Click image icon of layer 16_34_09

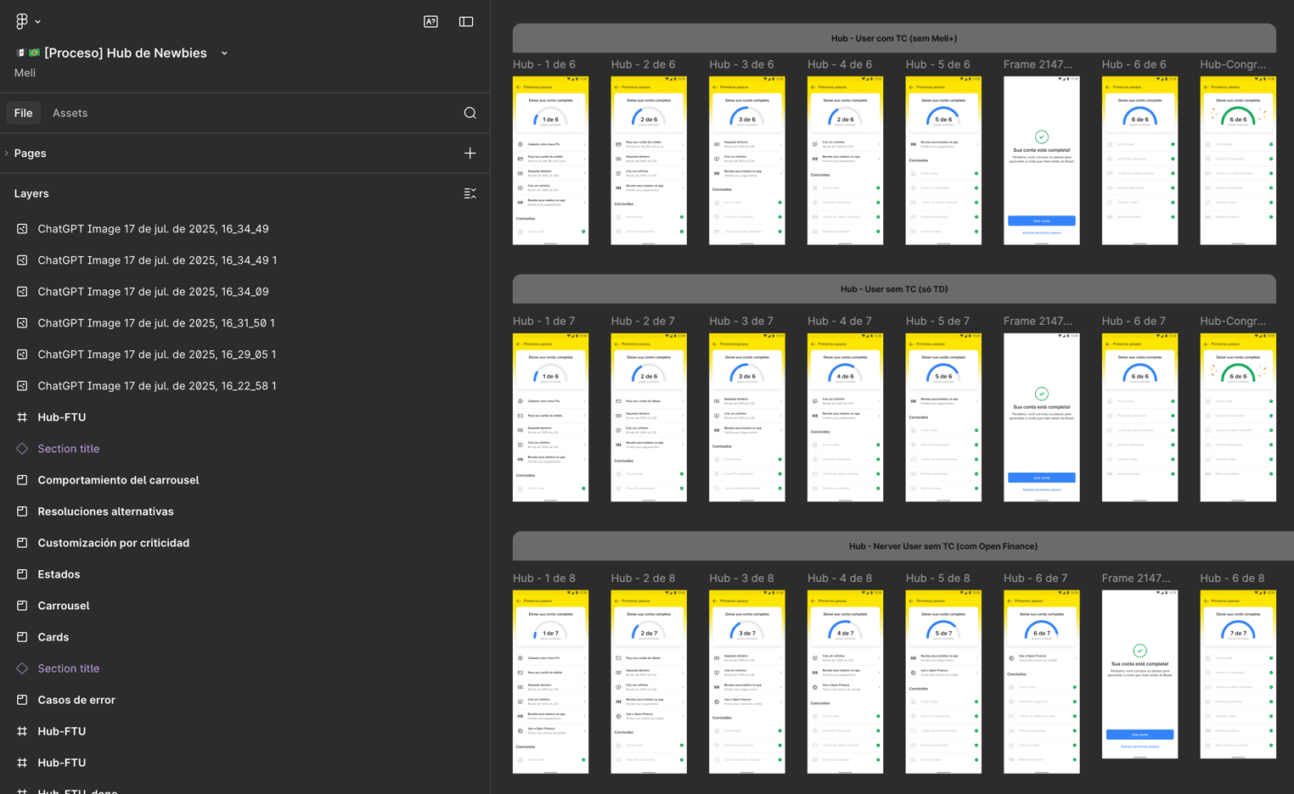[x=22, y=292]
